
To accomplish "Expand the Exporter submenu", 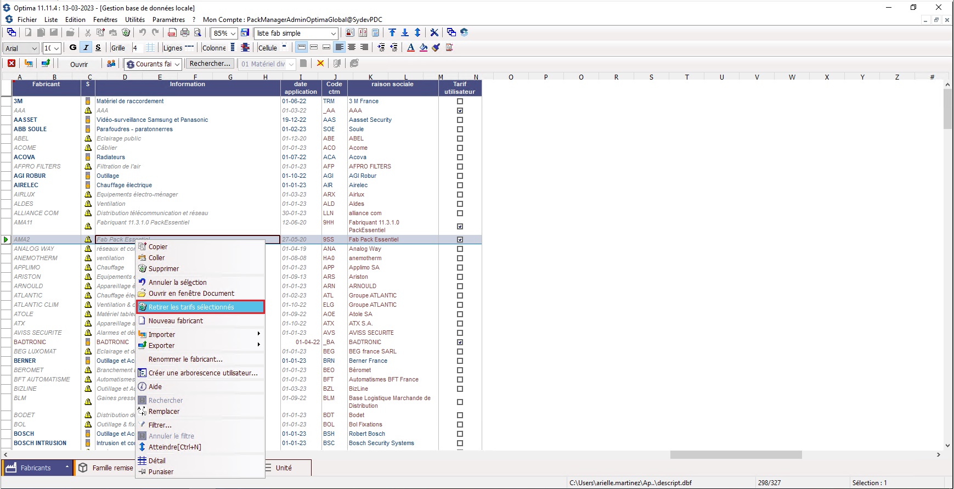I will pyautogui.click(x=201, y=345).
